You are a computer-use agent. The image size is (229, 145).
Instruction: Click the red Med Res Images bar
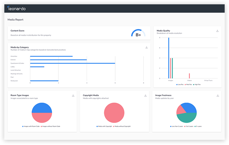(x=170, y=68)
